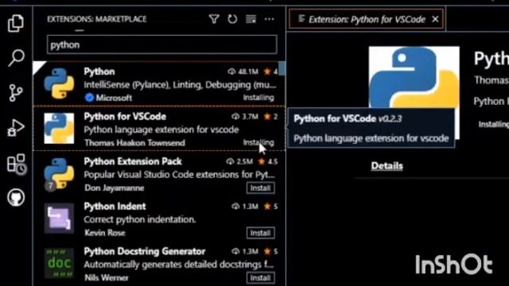Refresh the extensions marketplace list

232,19
